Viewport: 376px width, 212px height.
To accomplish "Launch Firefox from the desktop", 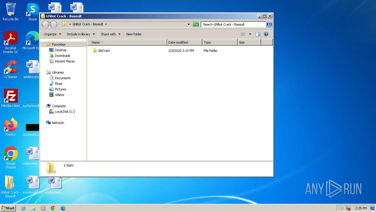I will click(11, 127).
